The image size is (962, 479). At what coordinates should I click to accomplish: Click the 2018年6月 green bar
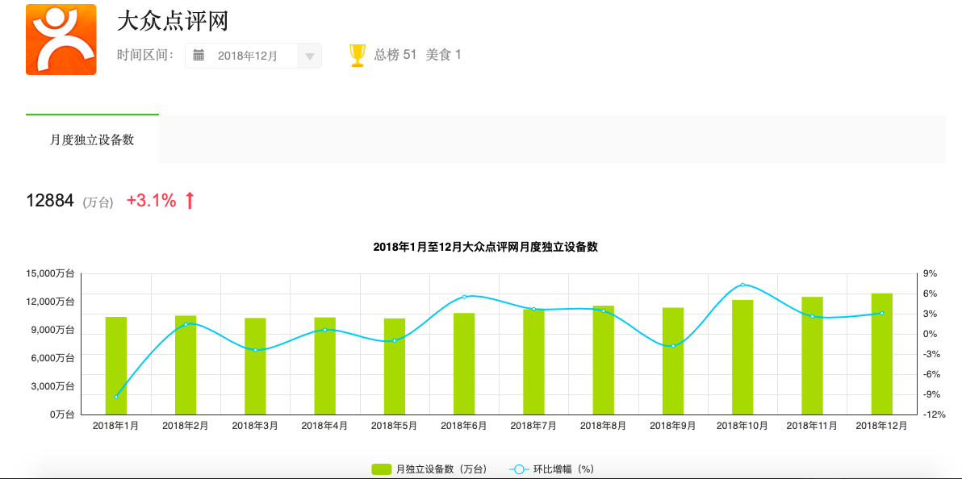pos(464,364)
